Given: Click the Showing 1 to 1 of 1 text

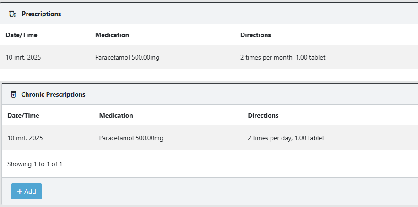Looking at the screenshot, I should coord(35,164).
